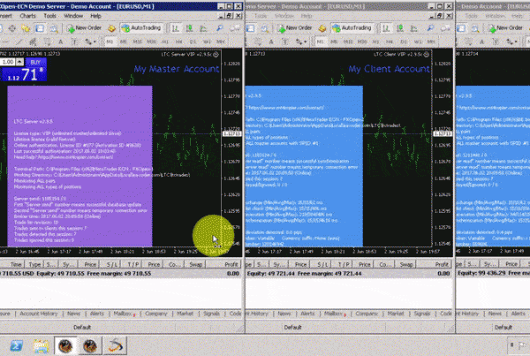Toggle Terminal panel icon in rightmost window
The height and width of the screenshot is (356, 530).
point(461,29)
